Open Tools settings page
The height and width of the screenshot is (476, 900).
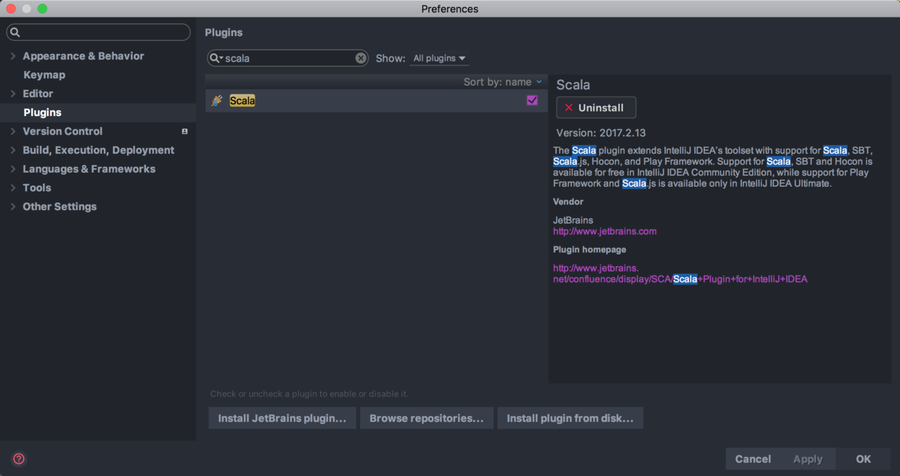tap(37, 188)
